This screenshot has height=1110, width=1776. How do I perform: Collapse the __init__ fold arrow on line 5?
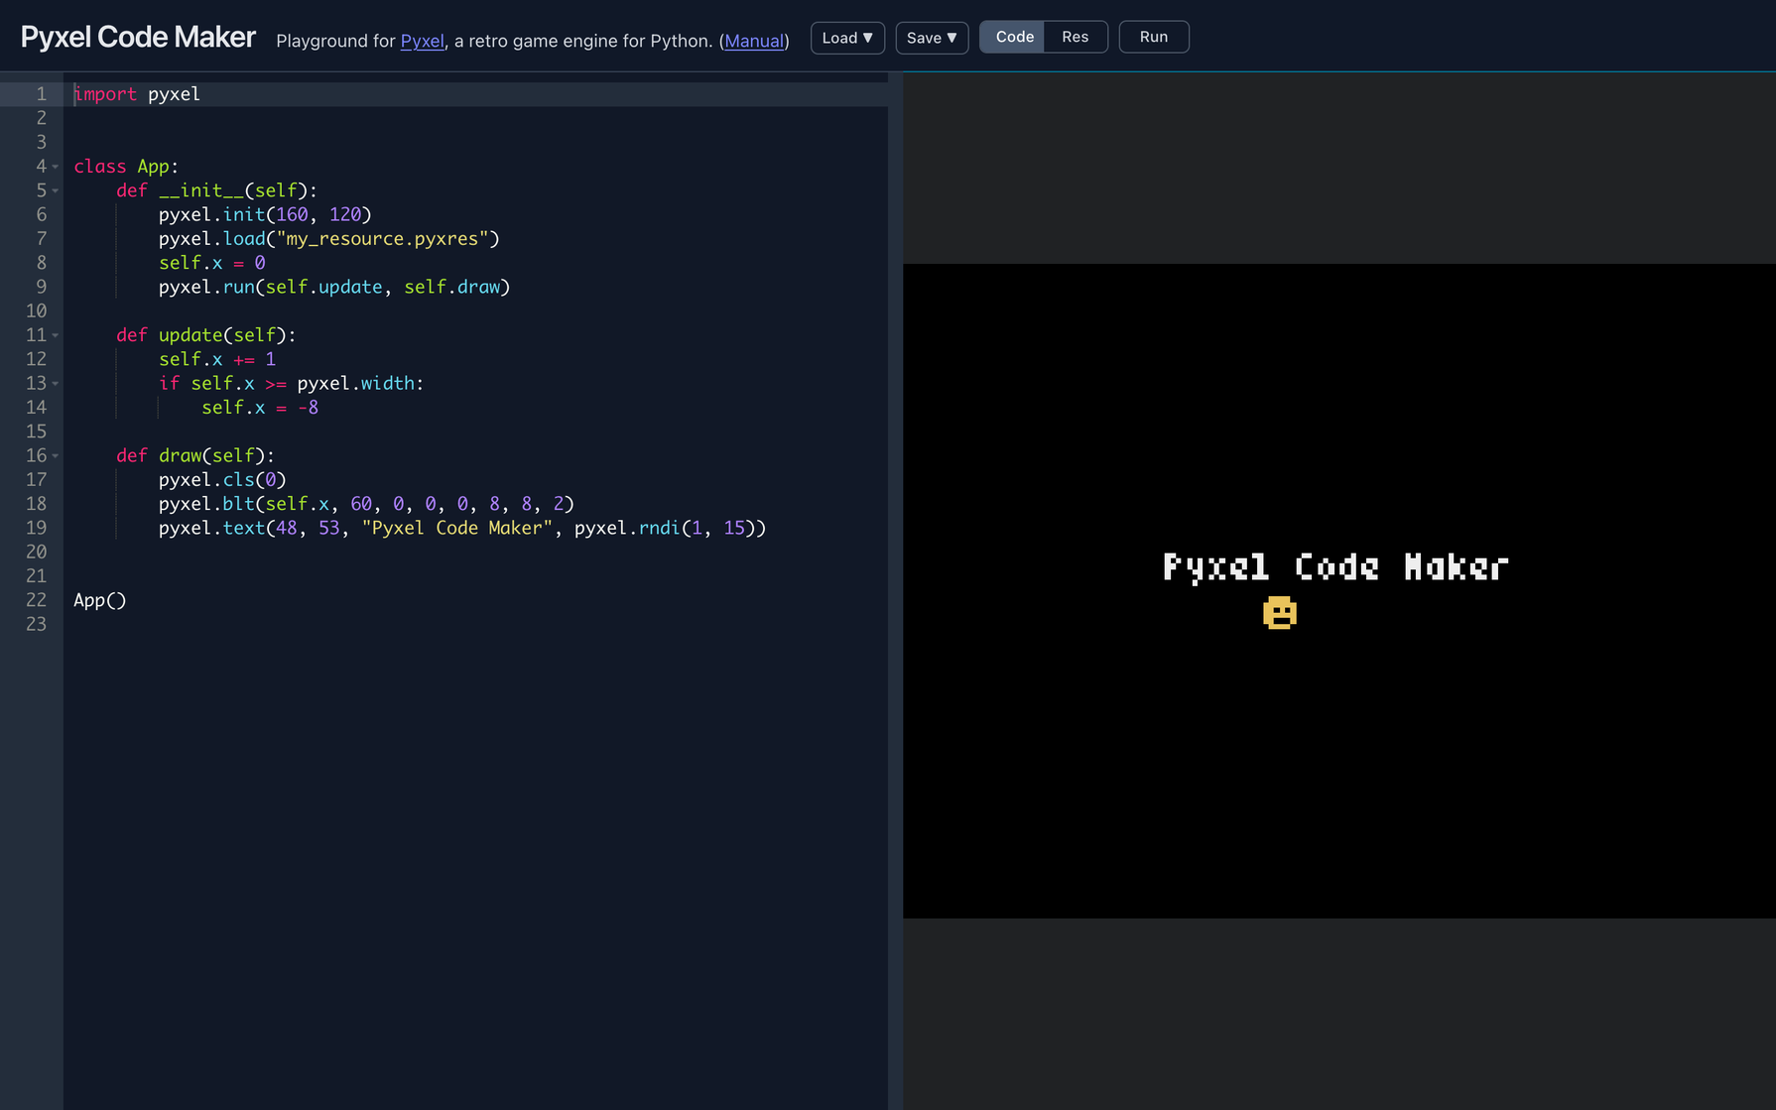tap(56, 190)
